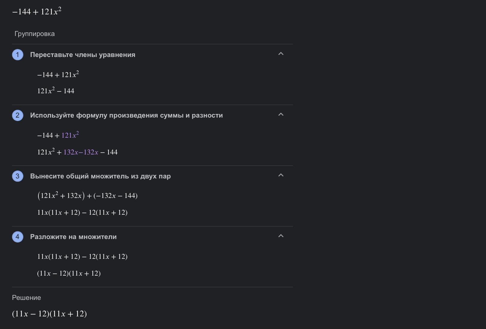Select the "Группировка" method label
The width and height of the screenshot is (486, 329).
point(34,34)
